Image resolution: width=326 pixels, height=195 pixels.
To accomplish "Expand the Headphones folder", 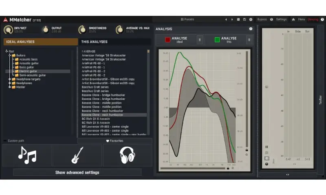I will [x=10, y=83].
